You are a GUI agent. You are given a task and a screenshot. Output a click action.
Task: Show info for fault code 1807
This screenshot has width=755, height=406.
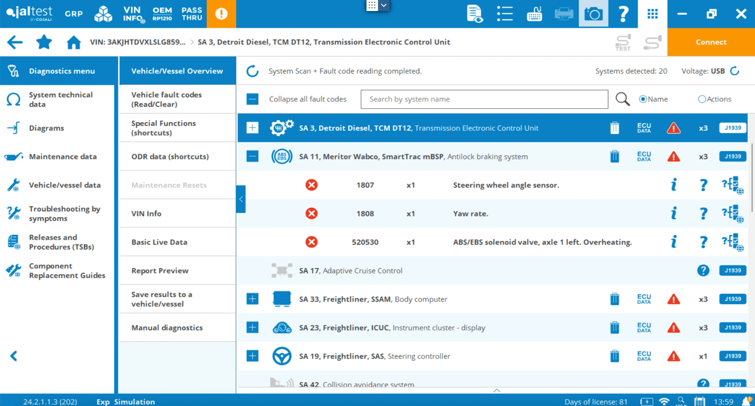click(x=674, y=185)
